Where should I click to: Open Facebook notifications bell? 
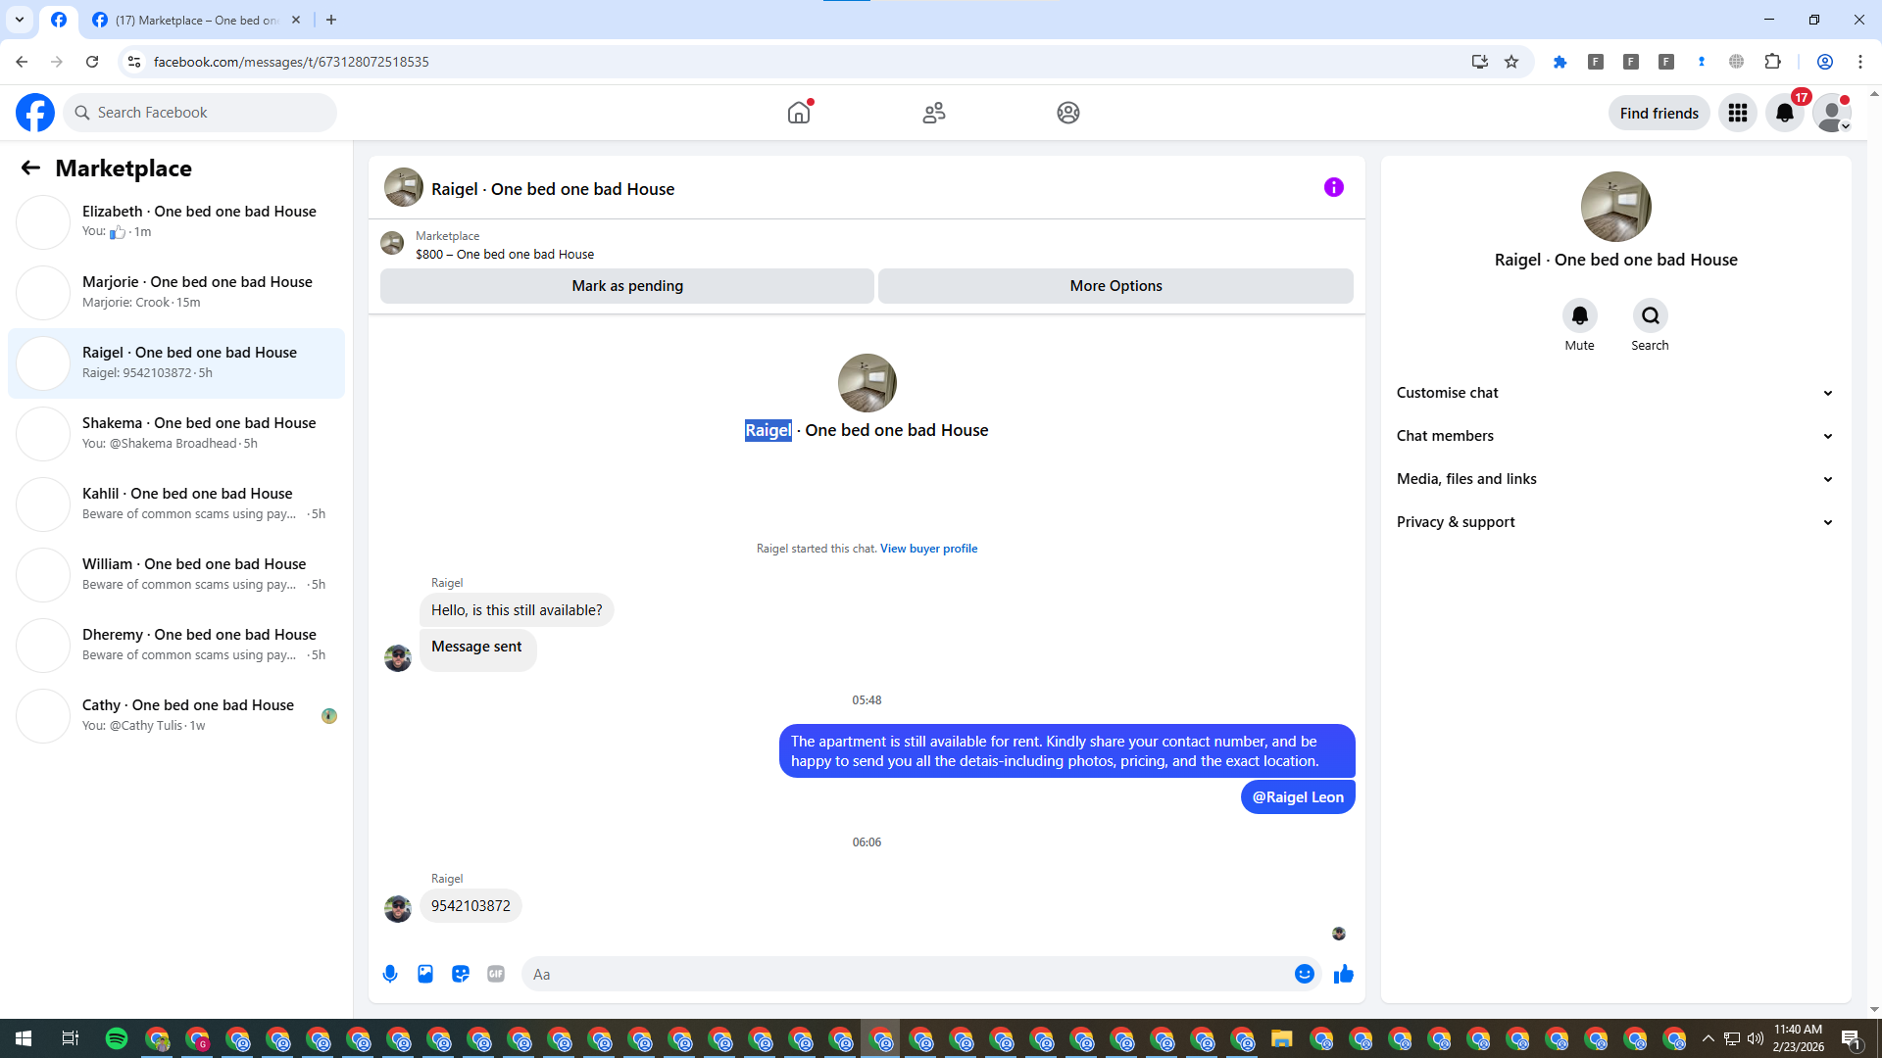pyautogui.click(x=1784, y=113)
